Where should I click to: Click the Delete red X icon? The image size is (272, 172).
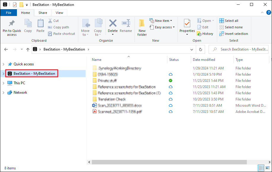click(113, 23)
